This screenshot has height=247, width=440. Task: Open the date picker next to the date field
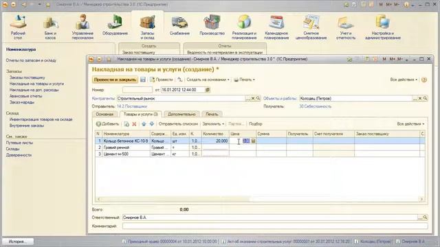point(208,90)
